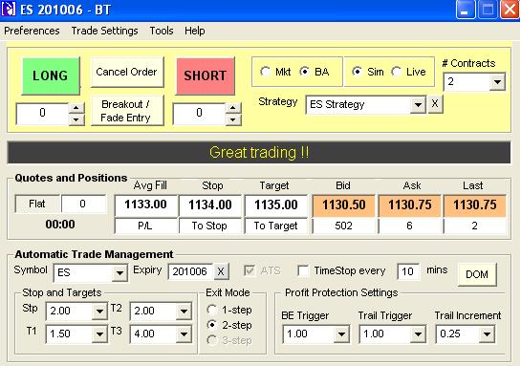Click the Ask price 1130.75 under Ask
521x366 pixels.
point(410,205)
